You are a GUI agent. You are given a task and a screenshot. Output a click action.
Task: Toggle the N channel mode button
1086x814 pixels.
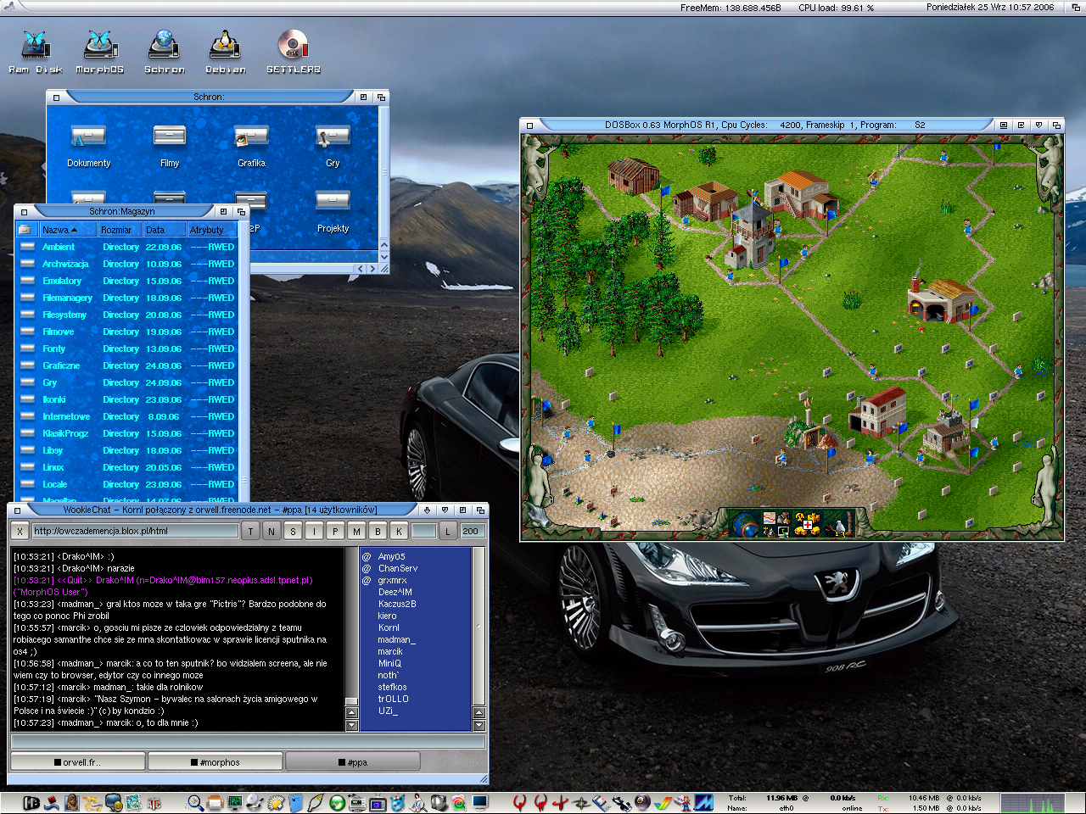271,531
